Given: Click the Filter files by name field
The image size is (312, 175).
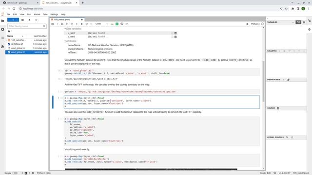Looking at the screenshot, I should pyautogui.click(x=27, y=26).
